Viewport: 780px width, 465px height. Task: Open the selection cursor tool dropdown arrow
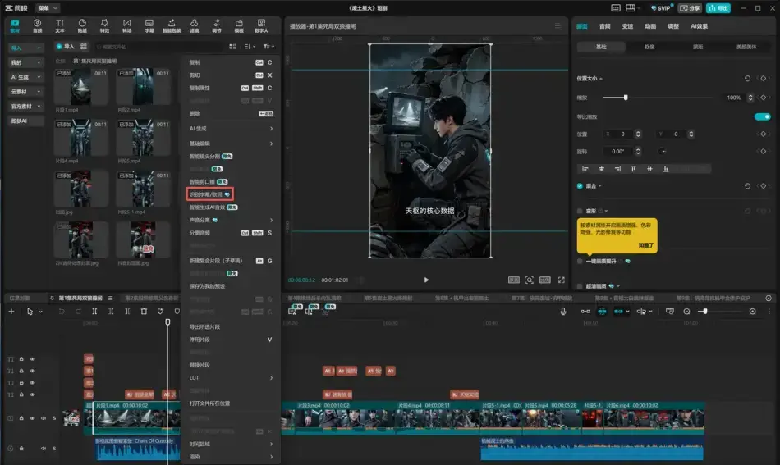(x=41, y=312)
